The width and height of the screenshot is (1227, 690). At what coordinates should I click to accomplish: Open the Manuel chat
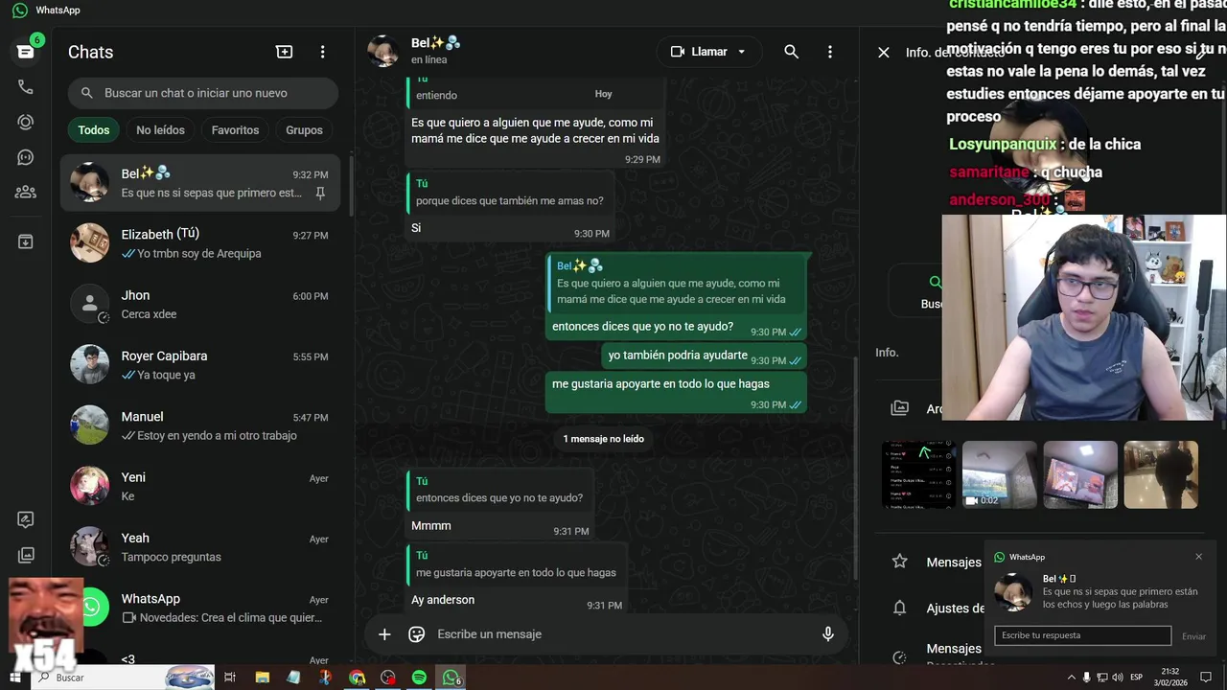pos(200,425)
